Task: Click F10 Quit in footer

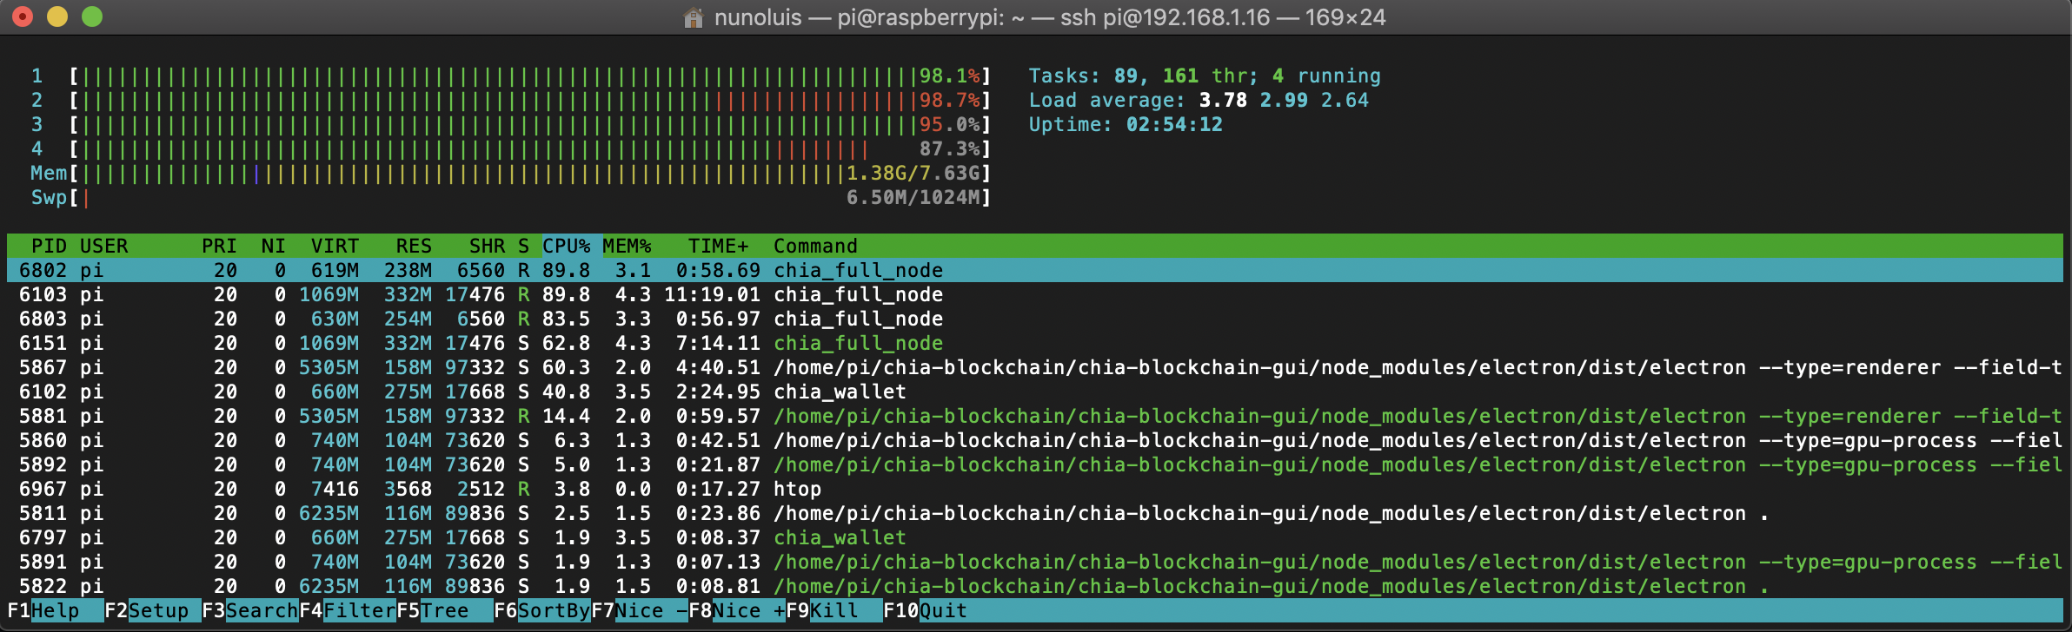Action: pos(926,610)
